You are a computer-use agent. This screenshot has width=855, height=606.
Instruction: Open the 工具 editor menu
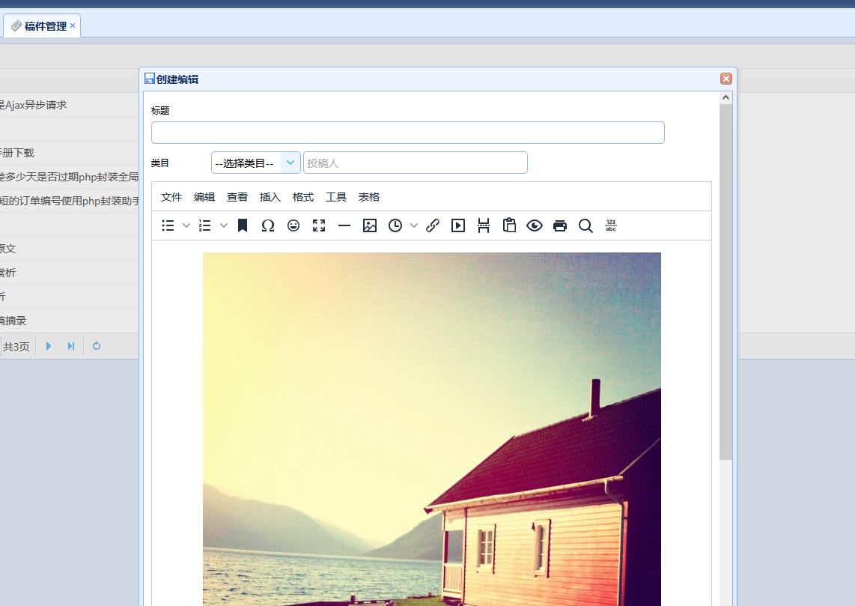pyautogui.click(x=336, y=198)
